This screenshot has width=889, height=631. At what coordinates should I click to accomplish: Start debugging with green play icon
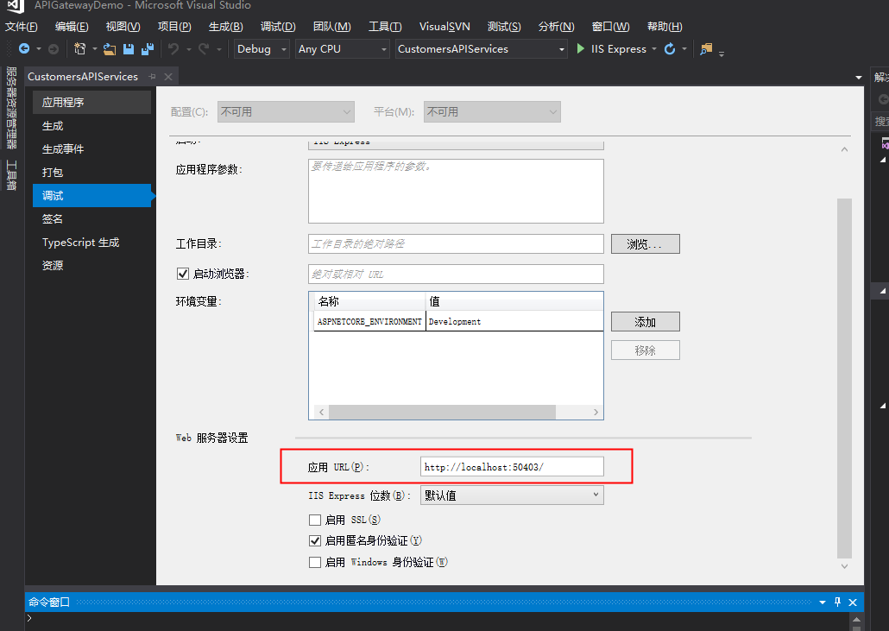[581, 48]
